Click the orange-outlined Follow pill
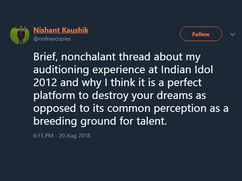 coord(201,34)
